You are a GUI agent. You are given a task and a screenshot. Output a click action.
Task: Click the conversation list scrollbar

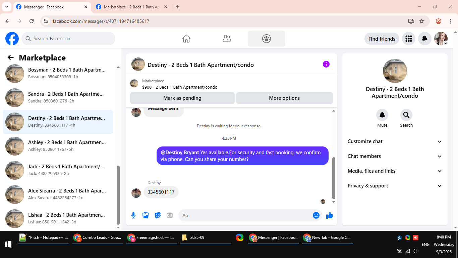(118, 195)
